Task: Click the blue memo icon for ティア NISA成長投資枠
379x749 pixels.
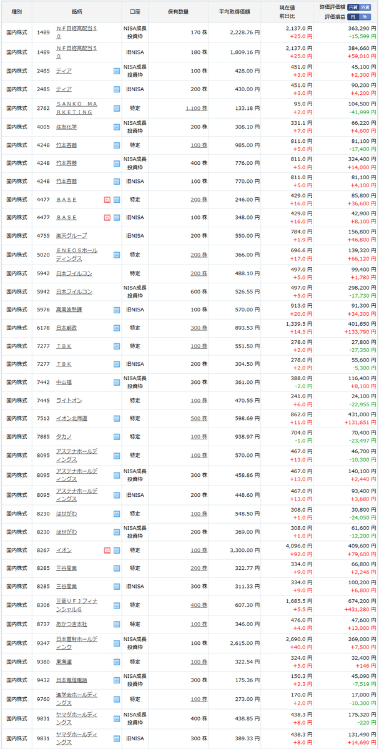Action: pos(117,71)
